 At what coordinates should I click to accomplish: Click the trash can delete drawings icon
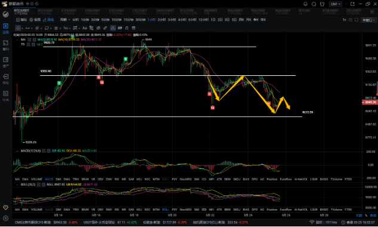[x=134, y=28]
